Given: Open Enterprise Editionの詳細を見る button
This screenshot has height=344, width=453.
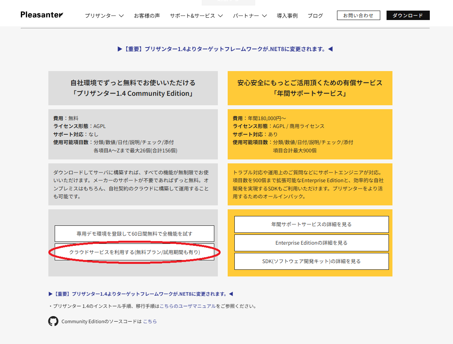Looking at the screenshot, I should (311, 243).
